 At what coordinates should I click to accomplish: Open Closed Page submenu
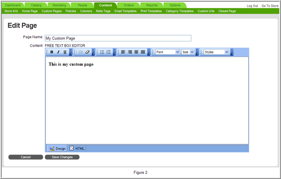(x=227, y=11)
